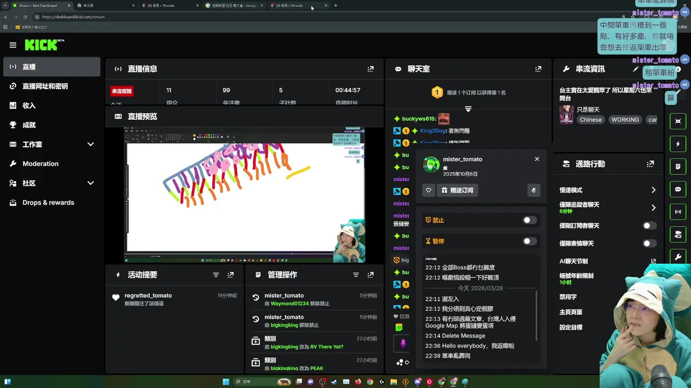This screenshot has height=388, width=691.
Task: Click buckyws615 username in chat
Action: [x=418, y=119]
